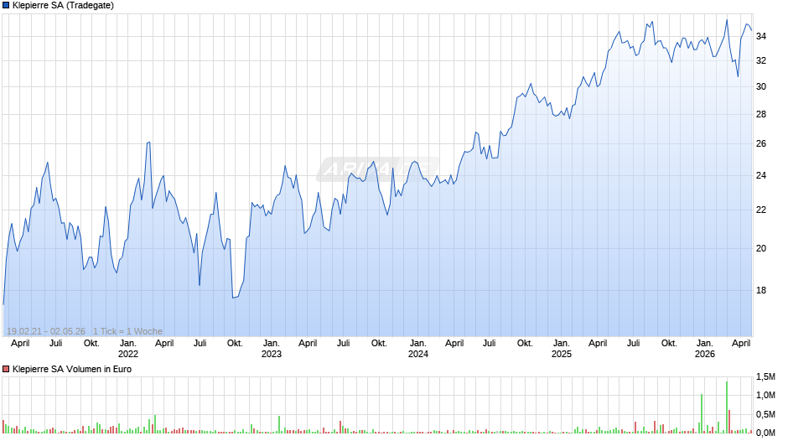The width and height of the screenshot is (788, 441).
Task: Select the 'Jan. 2025' time axis label
Action: coord(562,349)
